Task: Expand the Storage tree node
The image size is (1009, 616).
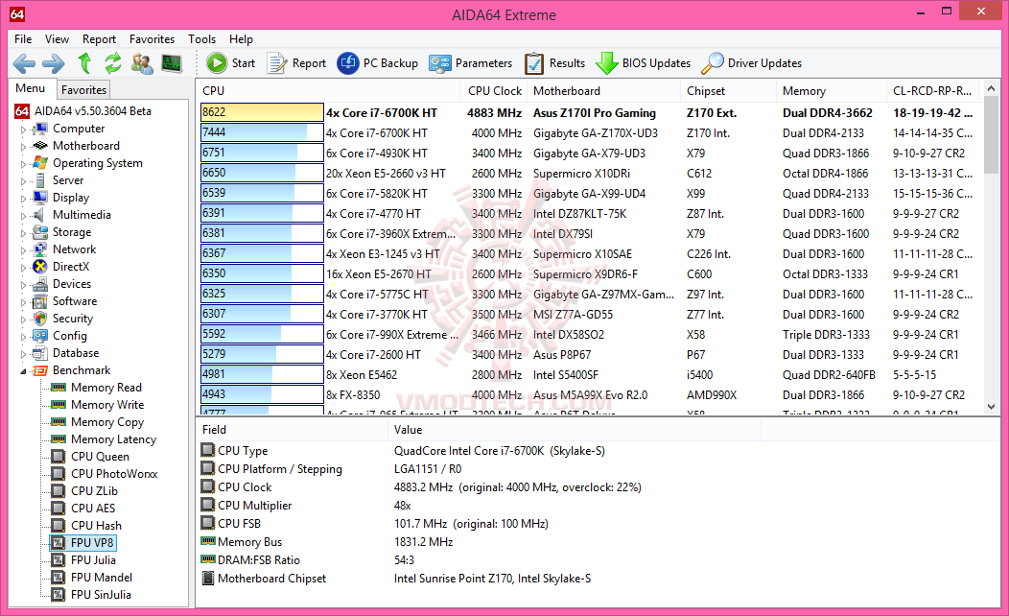Action: pos(23,233)
